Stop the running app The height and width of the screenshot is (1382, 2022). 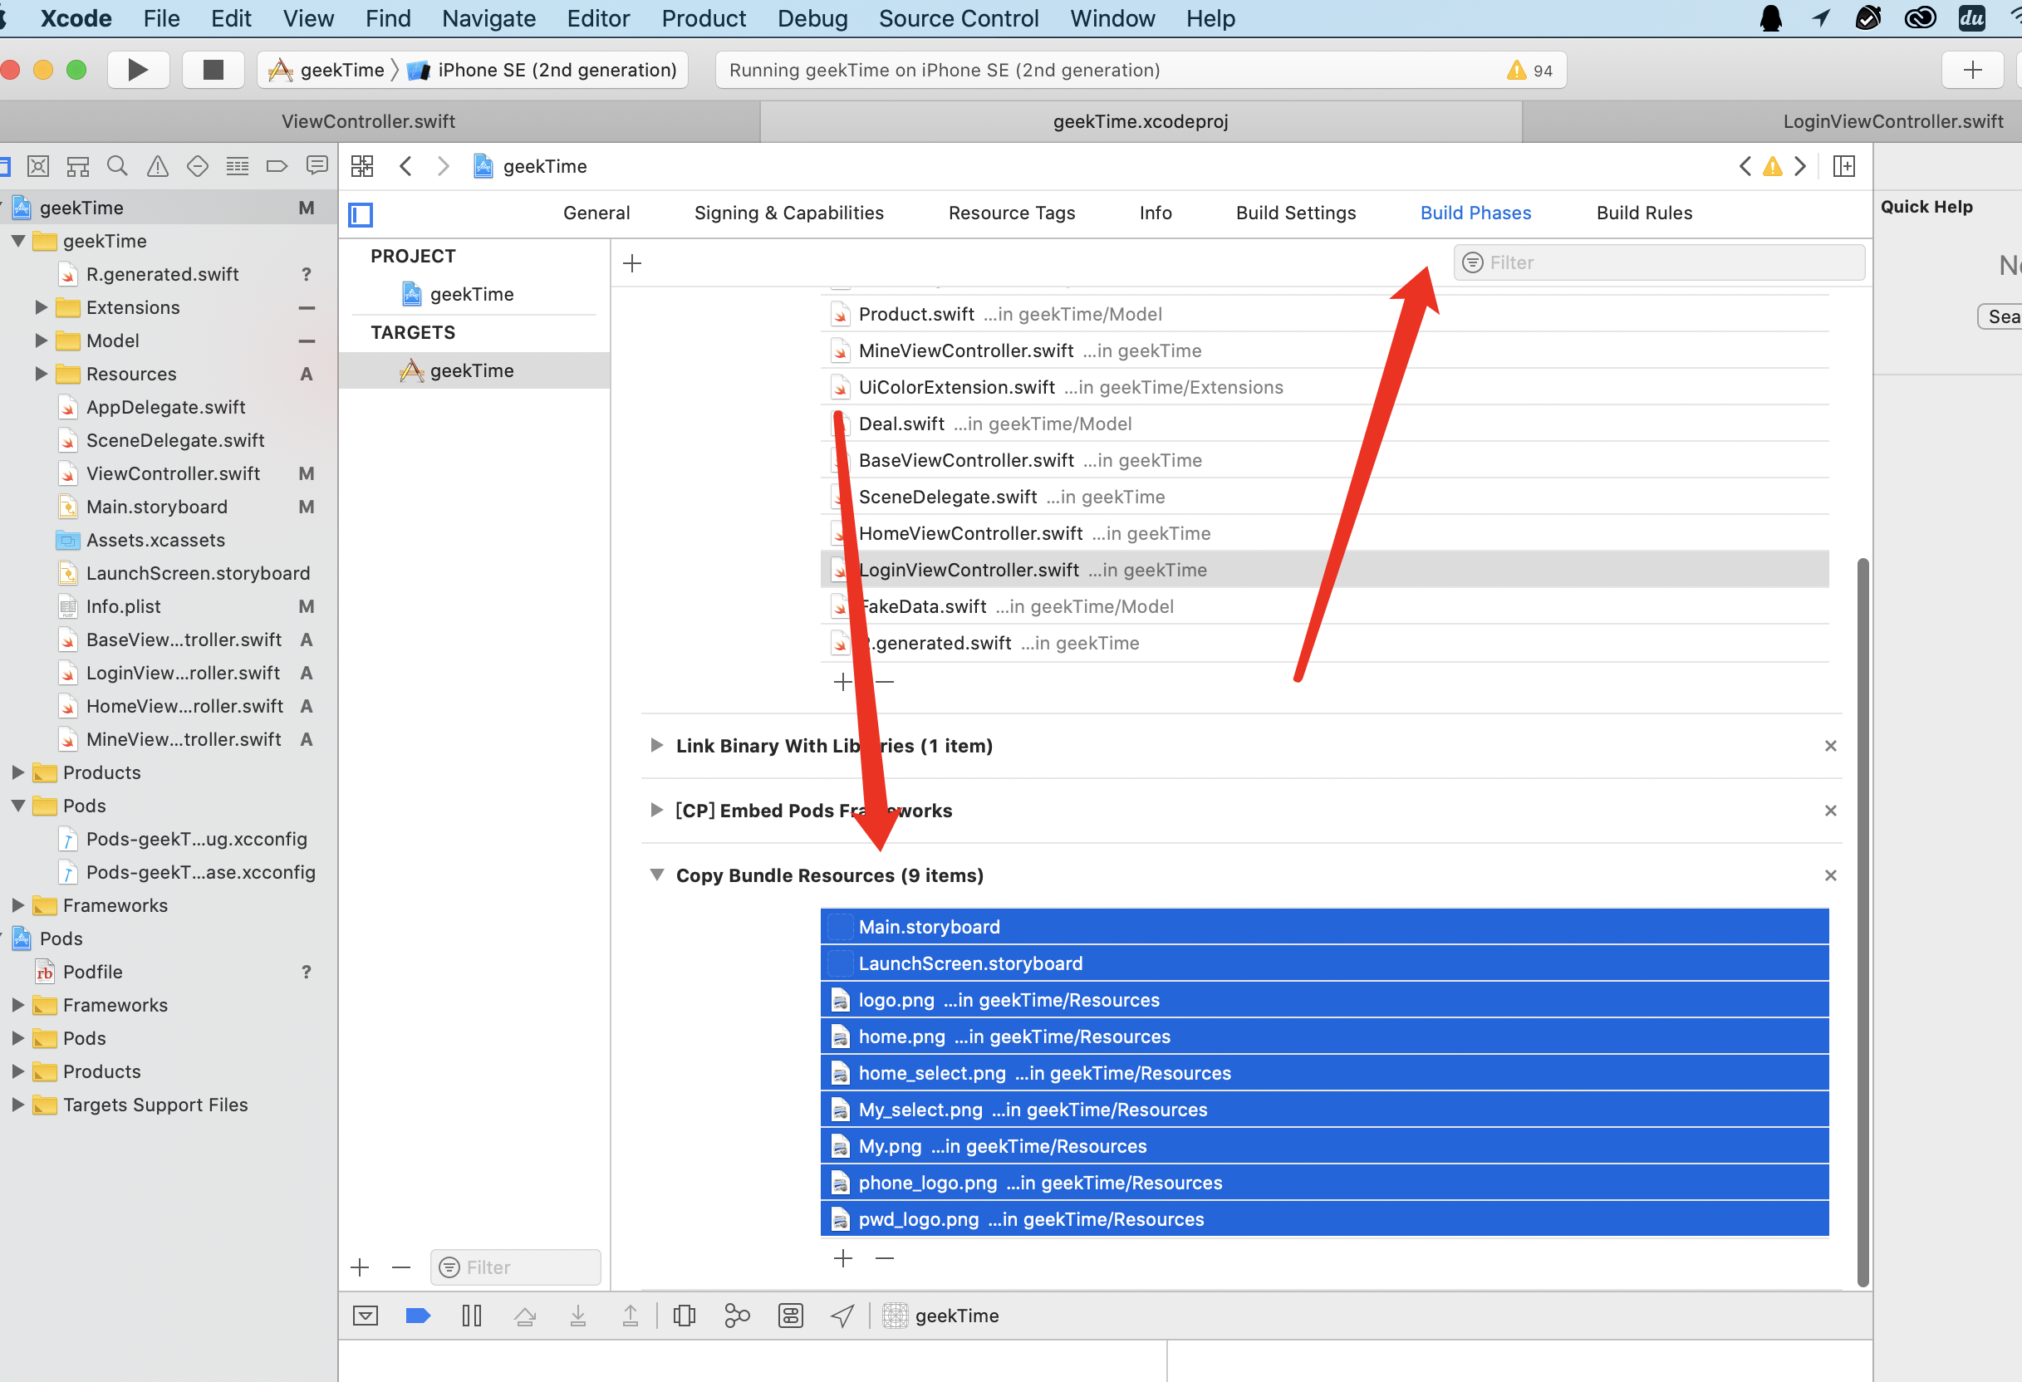tap(213, 70)
